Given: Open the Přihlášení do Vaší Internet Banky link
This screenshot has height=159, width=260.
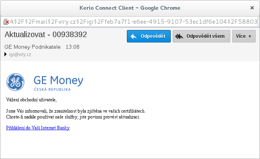Looking at the screenshot, I should (38, 128).
